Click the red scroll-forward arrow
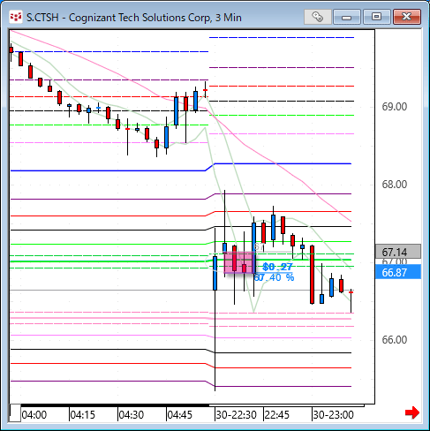 coord(412,412)
